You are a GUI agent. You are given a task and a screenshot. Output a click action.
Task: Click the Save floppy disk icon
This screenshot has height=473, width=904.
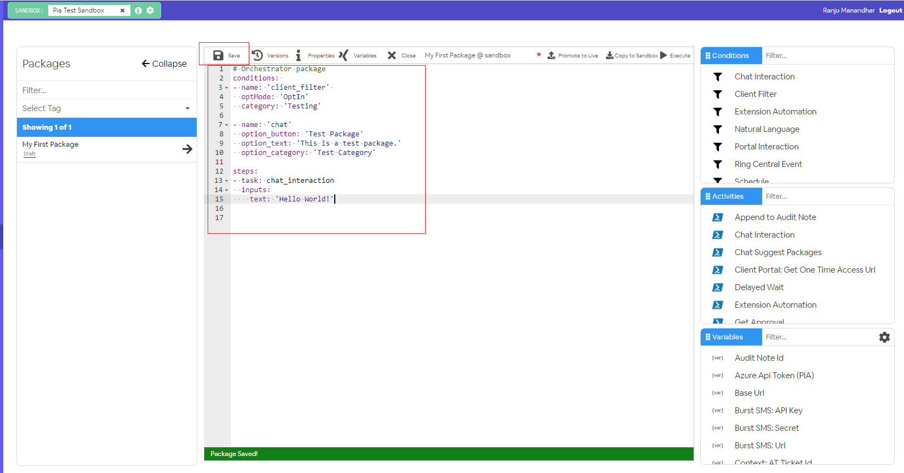(x=218, y=55)
